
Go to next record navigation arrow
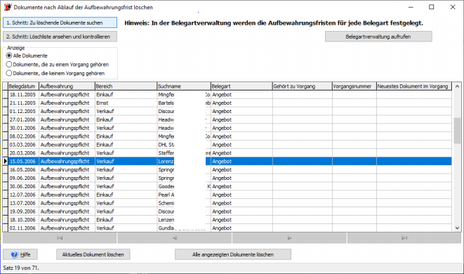[289, 238]
